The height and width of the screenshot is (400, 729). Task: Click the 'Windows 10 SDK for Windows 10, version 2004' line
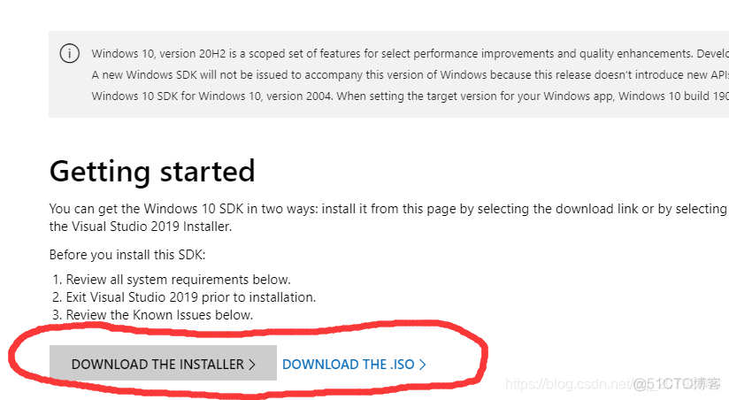coord(411,96)
